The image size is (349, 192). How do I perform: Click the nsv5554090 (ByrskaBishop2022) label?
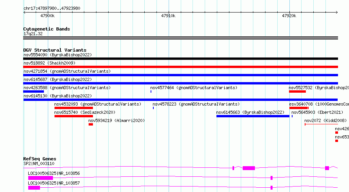tap(58, 55)
